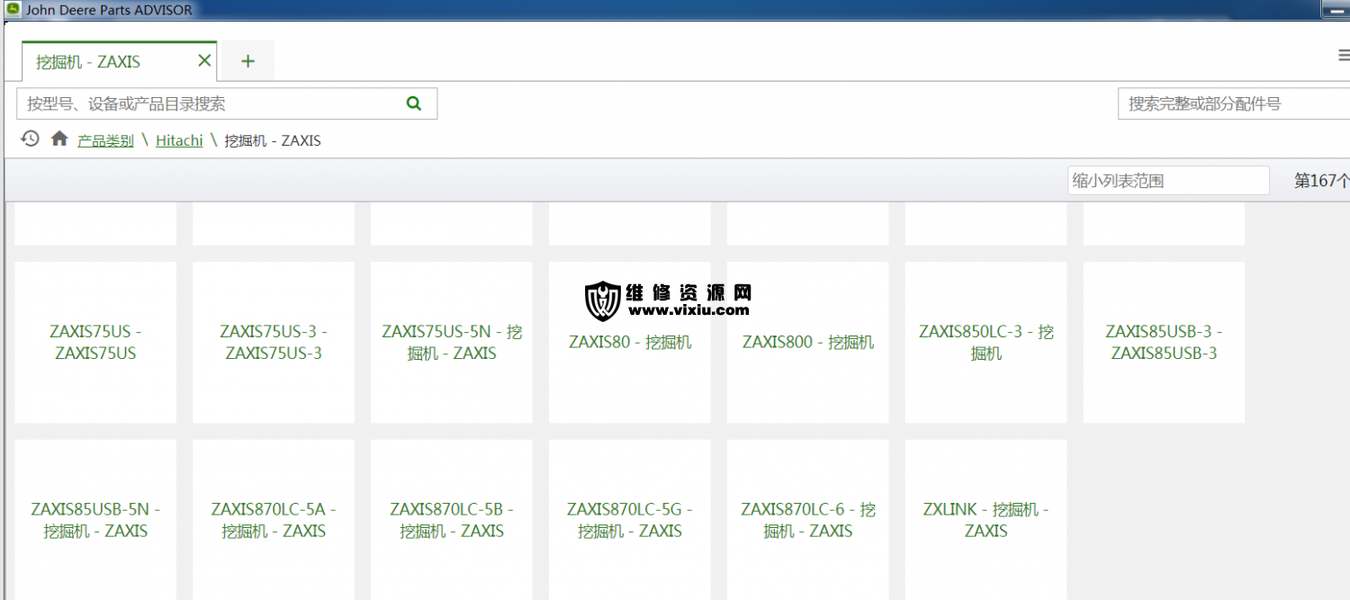Screen dimensions: 1350x600
Task: Open the ZXLINK - 挖掘机 tile
Action: pyautogui.click(x=986, y=520)
